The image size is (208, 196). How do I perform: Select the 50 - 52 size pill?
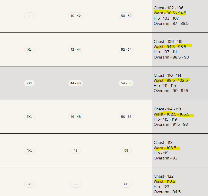pyautogui.click(x=126, y=16)
